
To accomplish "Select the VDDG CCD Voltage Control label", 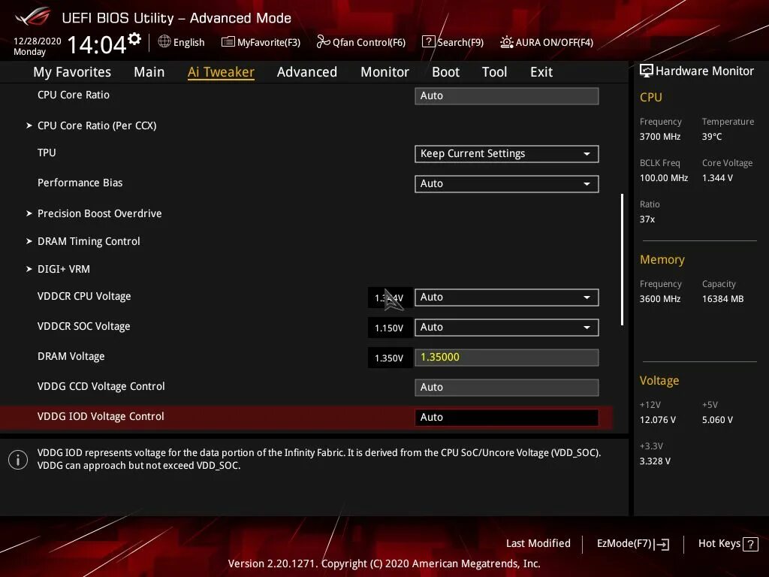I will (101, 386).
